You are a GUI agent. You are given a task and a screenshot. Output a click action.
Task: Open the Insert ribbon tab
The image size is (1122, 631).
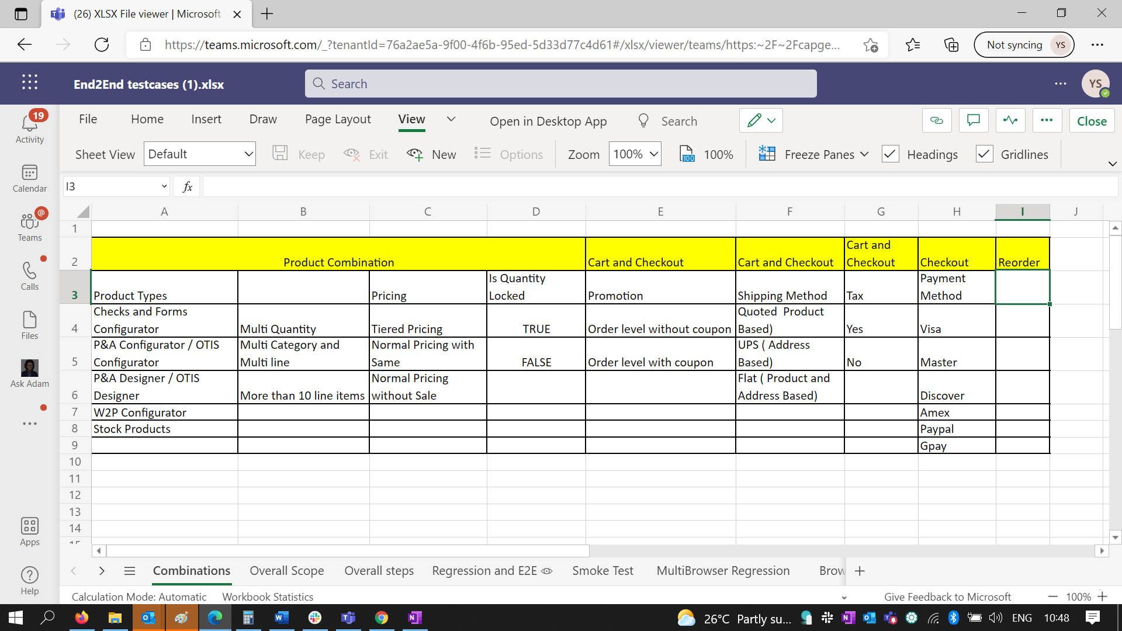(x=206, y=119)
